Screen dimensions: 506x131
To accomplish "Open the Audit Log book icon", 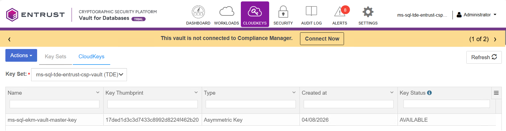I will [311, 11].
